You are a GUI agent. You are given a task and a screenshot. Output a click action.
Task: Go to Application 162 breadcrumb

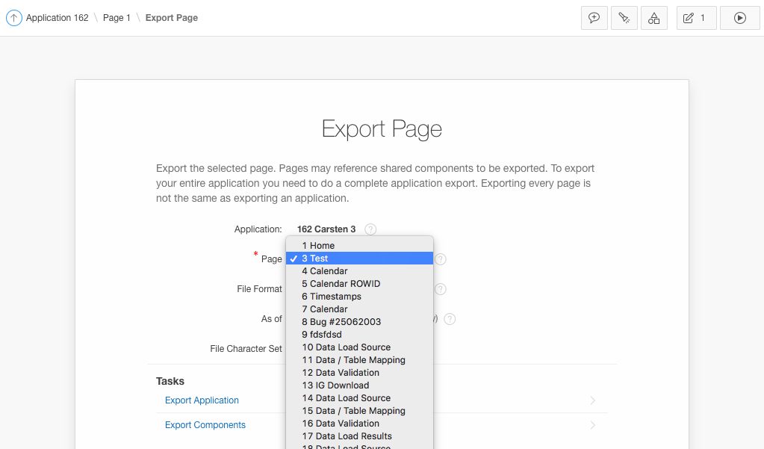click(x=57, y=18)
